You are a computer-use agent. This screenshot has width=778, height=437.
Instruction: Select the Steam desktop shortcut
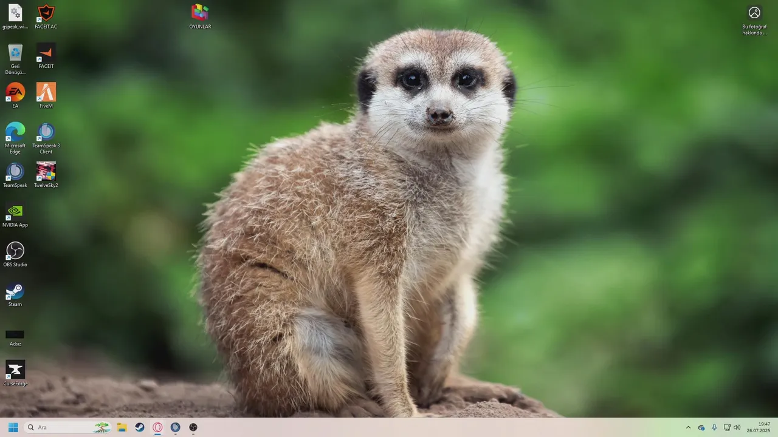click(15, 294)
